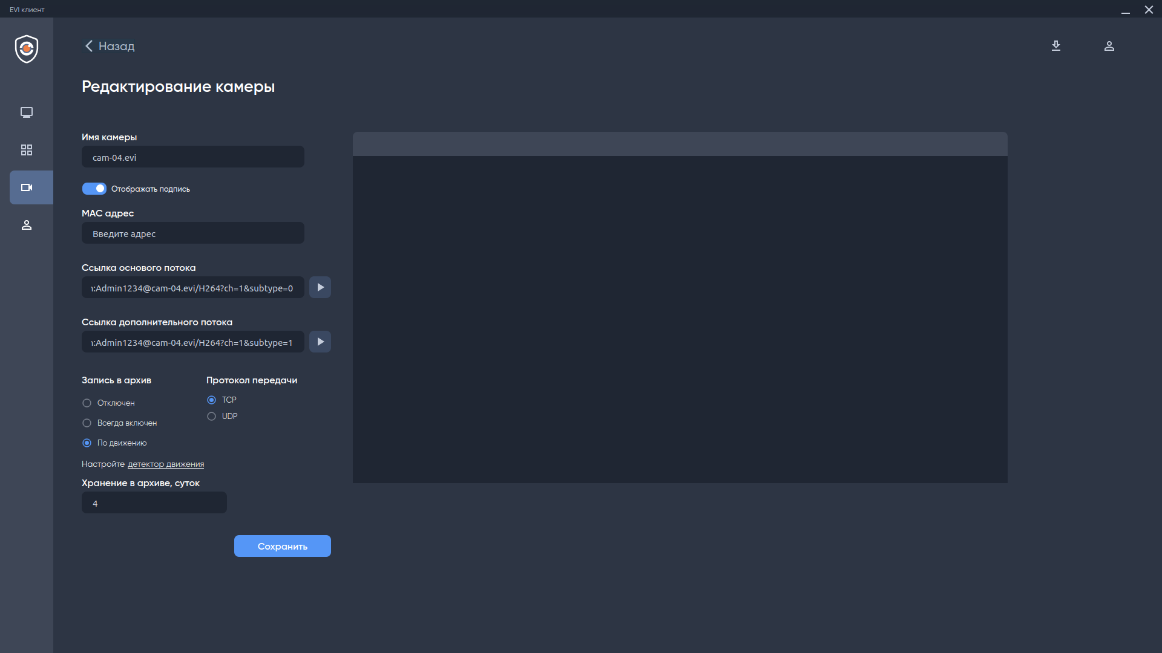
Task: Open the user profile icon at top right
Action: 1109,46
